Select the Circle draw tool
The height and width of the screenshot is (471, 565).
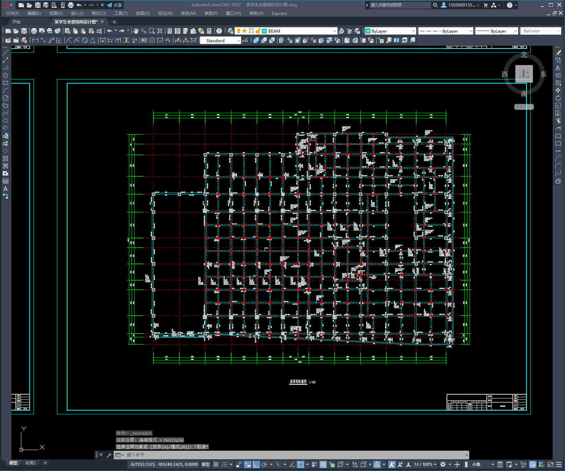point(5,98)
